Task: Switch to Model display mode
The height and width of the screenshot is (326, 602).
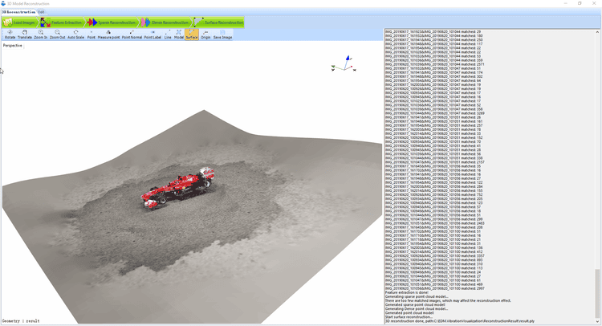Action: [x=179, y=35]
